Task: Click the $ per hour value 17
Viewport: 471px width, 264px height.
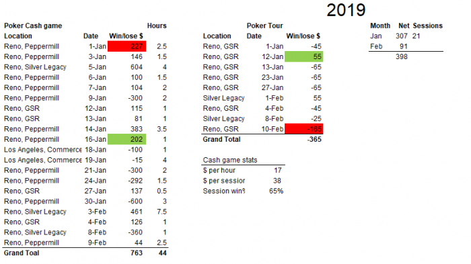Action: [277, 171]
